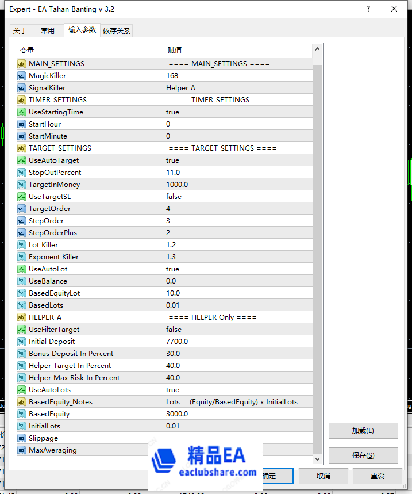The width and height of the screenshot is (412, 494).
Task: Click the 取消 button
Action: pyautogui.click(x=323, y=476)
